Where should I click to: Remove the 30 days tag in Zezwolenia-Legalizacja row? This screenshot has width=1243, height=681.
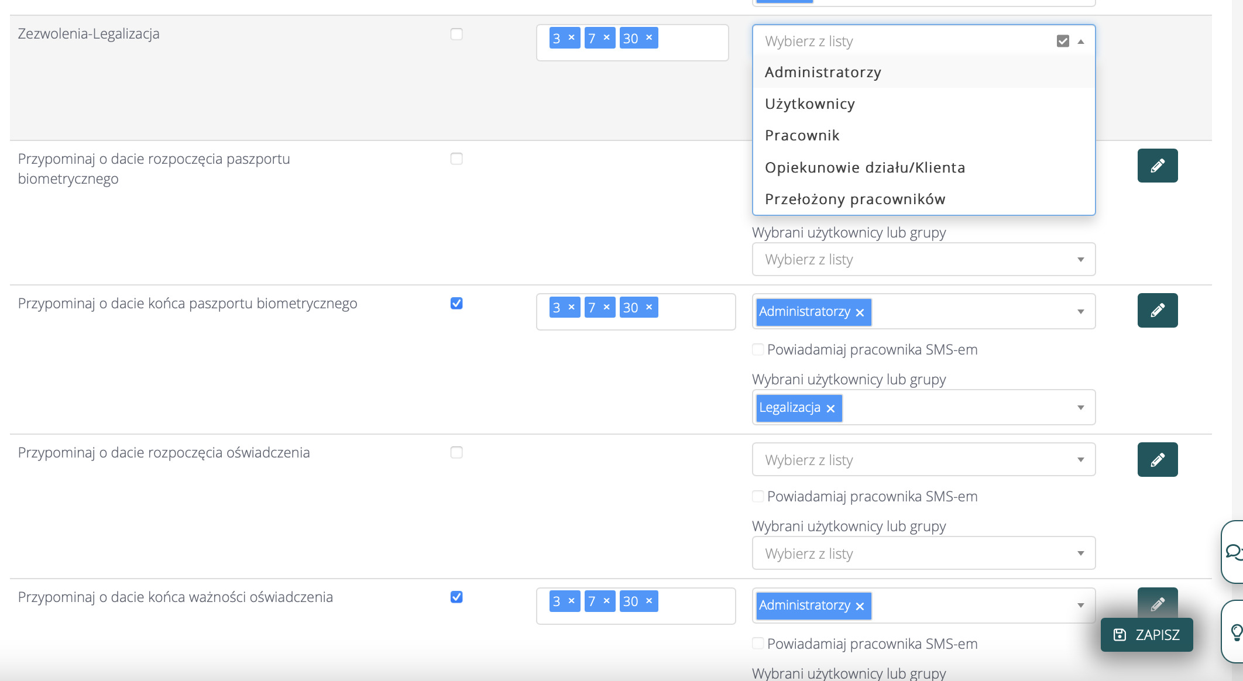(649, 37)
